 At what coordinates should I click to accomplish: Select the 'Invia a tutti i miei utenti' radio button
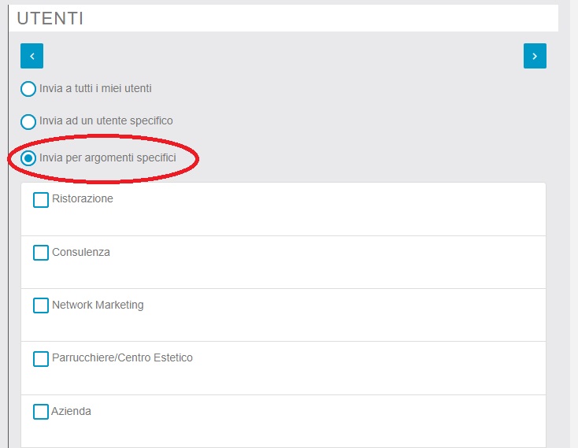click(28, 89)
